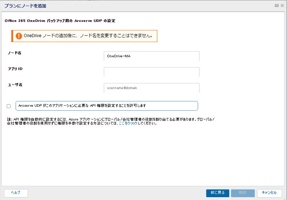Select the ユーザ名 field with username@domain placeholder
The image size is (287, 200).
[152, 88]
